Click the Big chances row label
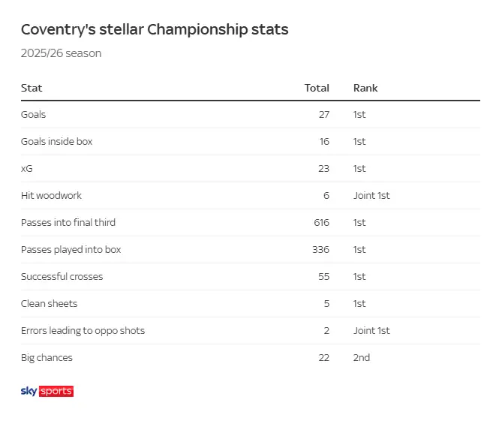Screen dimensions: 490x421 47,358
